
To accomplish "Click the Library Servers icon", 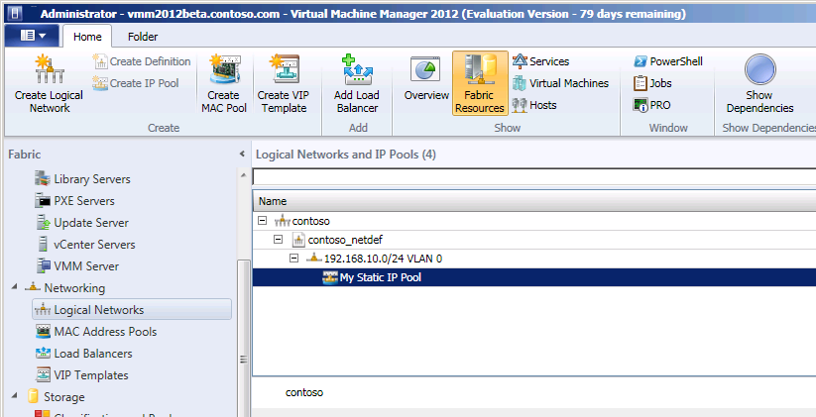I will point(43,179).
